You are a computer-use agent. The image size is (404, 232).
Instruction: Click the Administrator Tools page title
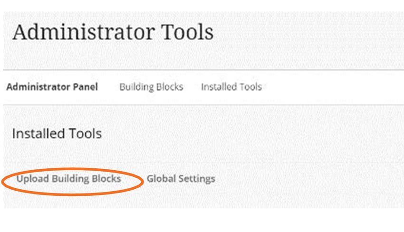click(113, 32)
